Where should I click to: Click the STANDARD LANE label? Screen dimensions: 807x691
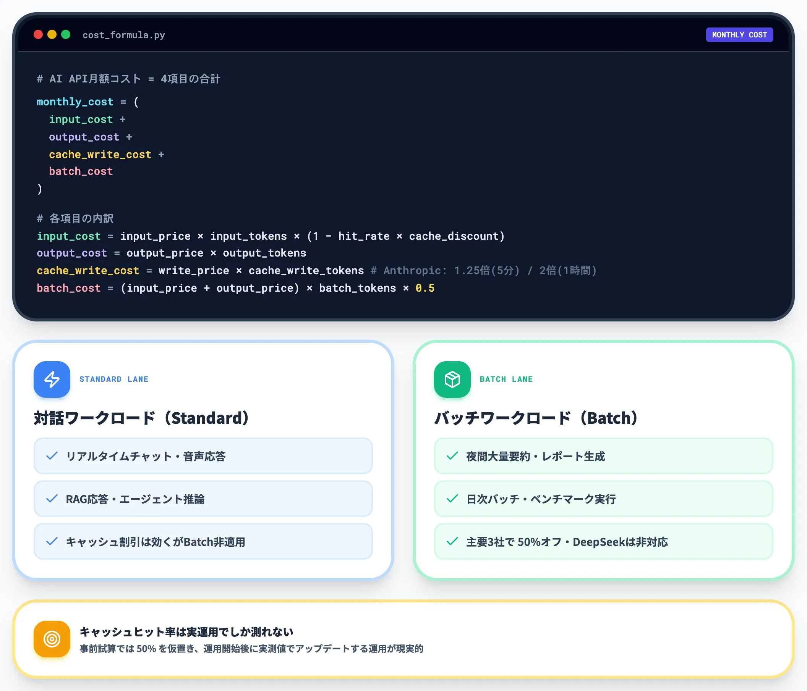(x=114, y=379)
